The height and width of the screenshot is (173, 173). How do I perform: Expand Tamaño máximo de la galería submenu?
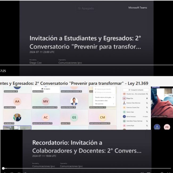click(105, 97)
